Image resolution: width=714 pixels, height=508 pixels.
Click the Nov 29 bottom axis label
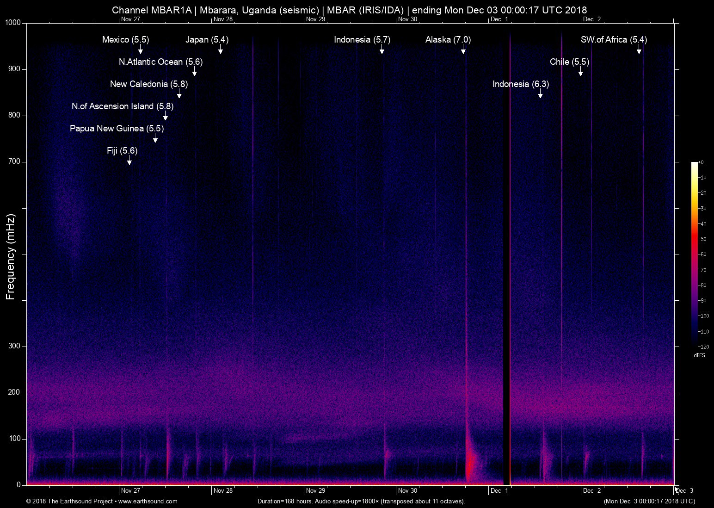click(x=315, y=491)
